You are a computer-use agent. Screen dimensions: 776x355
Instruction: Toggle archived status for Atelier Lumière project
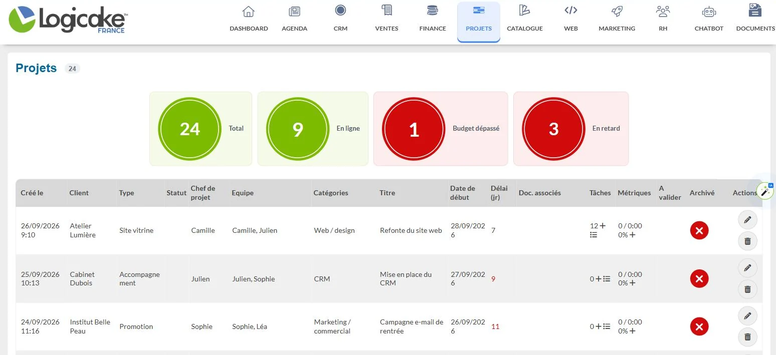[x=699, y=230]
